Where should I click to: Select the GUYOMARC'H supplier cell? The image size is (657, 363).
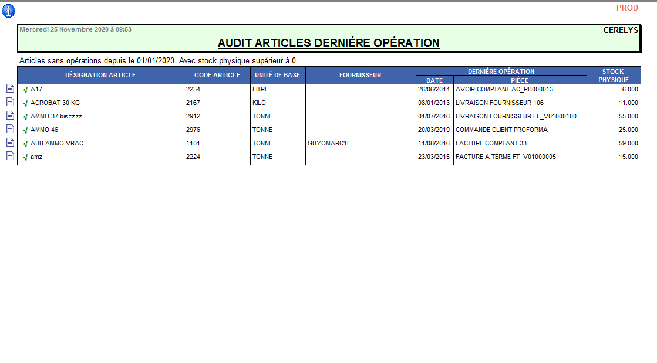tap(328, 143)
